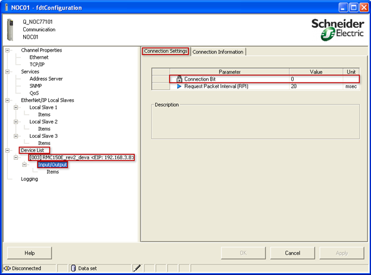371x275 pixels.
Task: Maximize the NOC01 fdtConfiguration window
Action: (x=354, y=8)
